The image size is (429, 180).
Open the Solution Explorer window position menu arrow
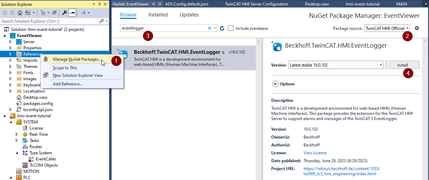pos(94,4)
